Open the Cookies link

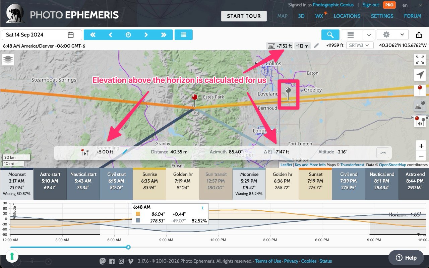pyautogui.click(x=309, y=261)
